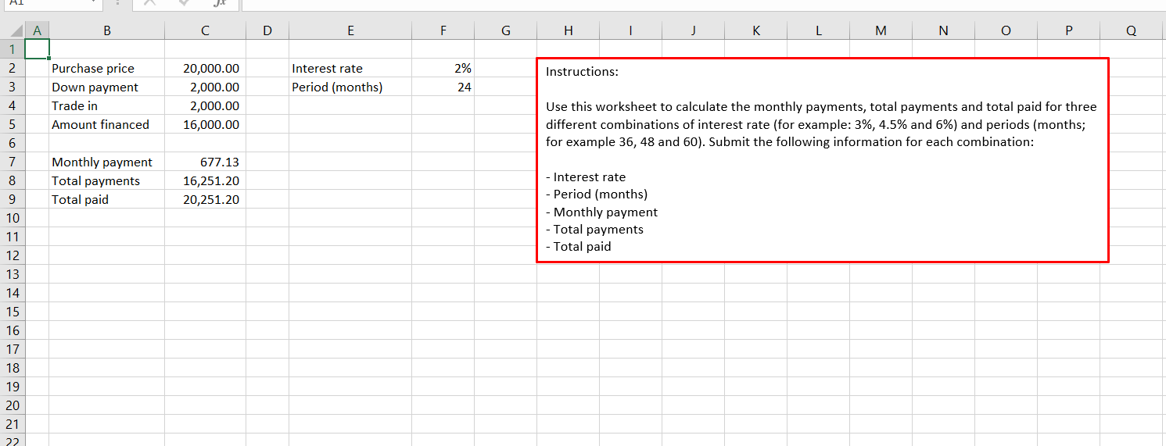Select row 2 header
The image size is (1166, 446).
[x=13, y=68]
